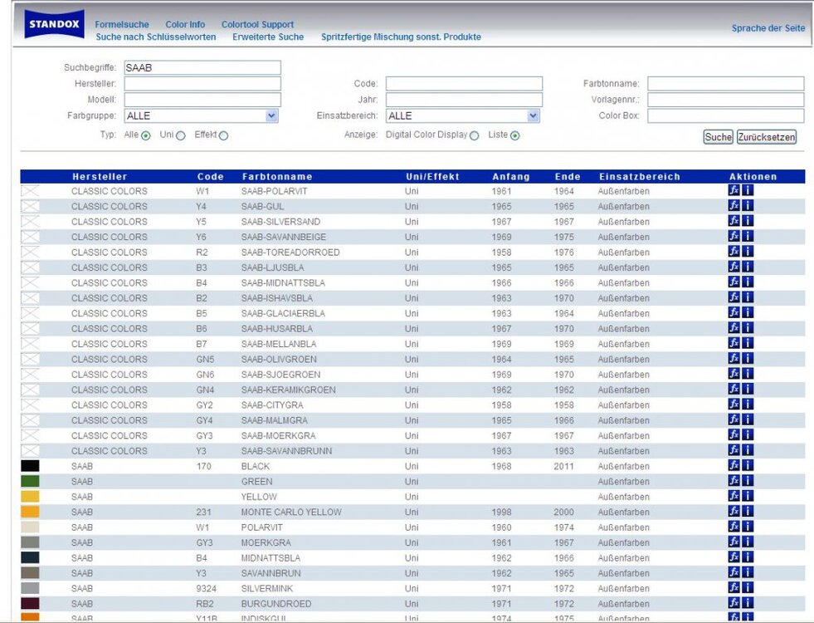Image resolution: width=814 pixels, height=623 pixels.
Task: Open formula for SAAB-SAVANNBRUNN row
Action: 734,450
